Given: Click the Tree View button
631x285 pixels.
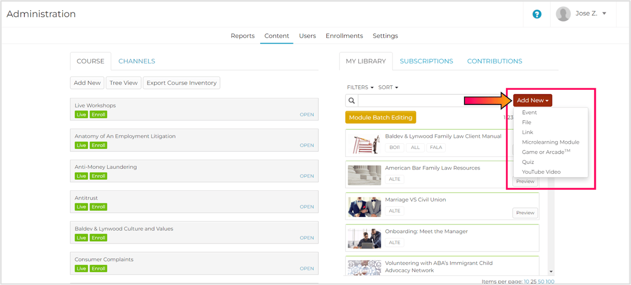Looking at the screenshot, I should pyautogui.click(x=123, y=83).
